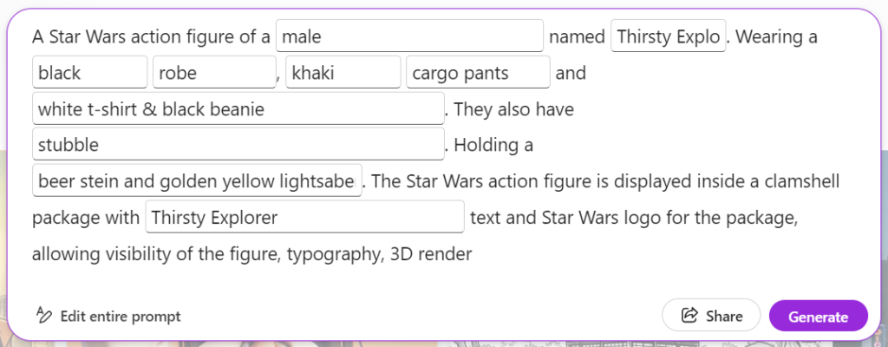The image size is (888, 347).
Task: Click the share arrow icon
Action: [689, 315]
